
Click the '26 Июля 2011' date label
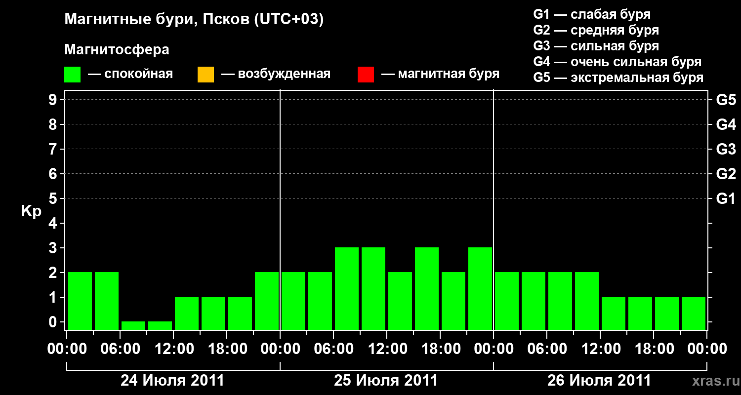(x=599, y=381)
